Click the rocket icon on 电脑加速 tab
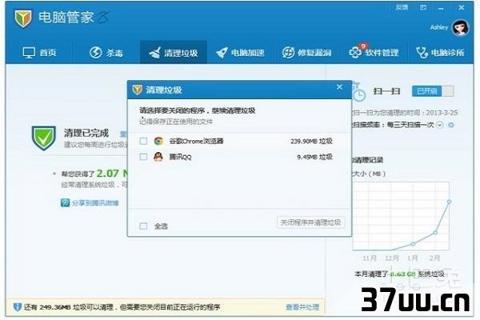Screen dimensions: 480x320 tap(222, 53)
